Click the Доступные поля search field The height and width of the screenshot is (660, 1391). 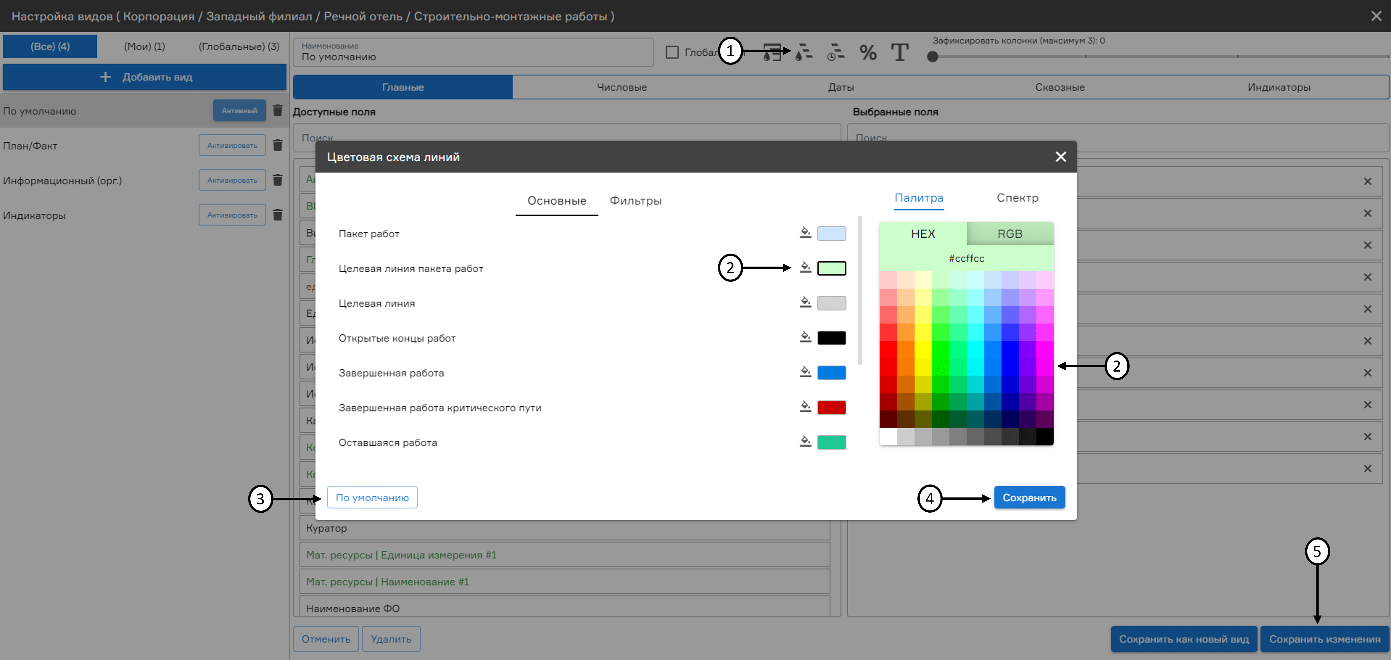pos(567,138)
